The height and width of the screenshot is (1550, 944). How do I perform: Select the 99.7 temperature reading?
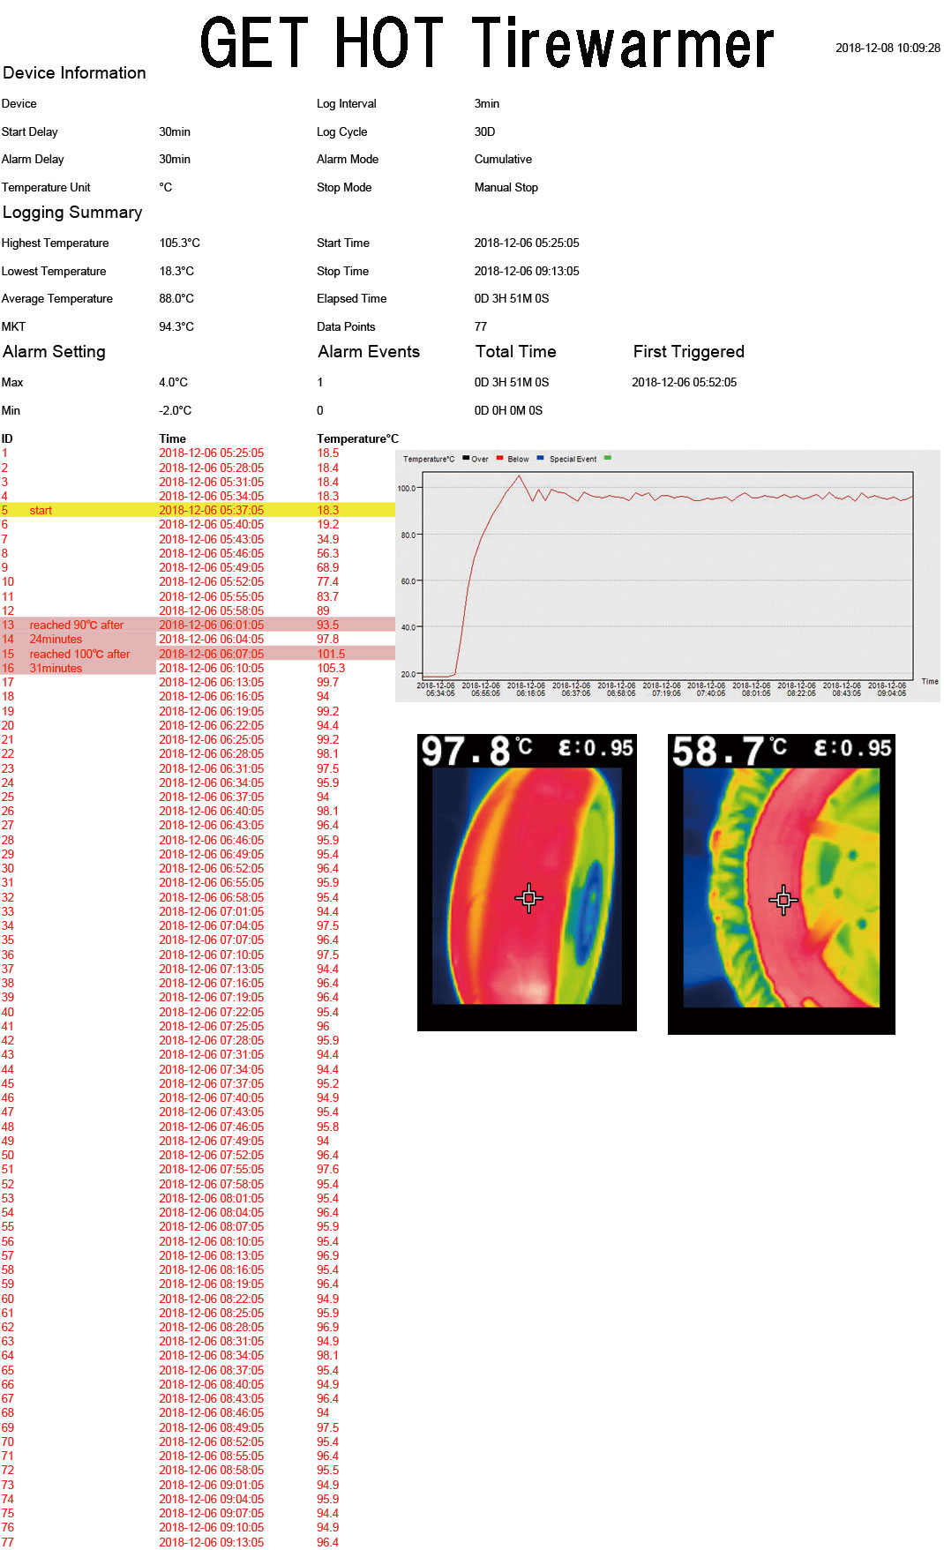pos(328,683)
